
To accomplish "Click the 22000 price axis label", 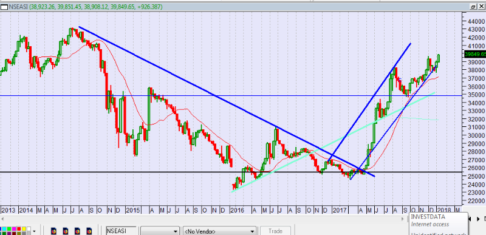I will (x=476, y=200).
